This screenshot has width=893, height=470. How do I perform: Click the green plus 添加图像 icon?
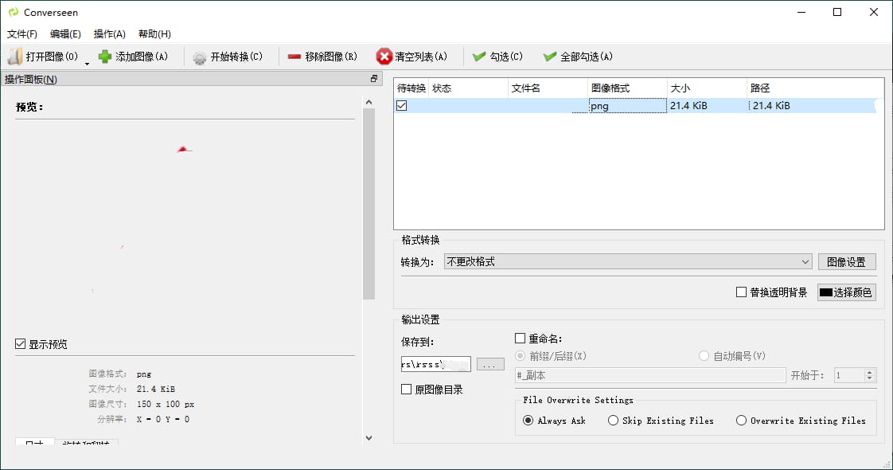click(104, 57)
